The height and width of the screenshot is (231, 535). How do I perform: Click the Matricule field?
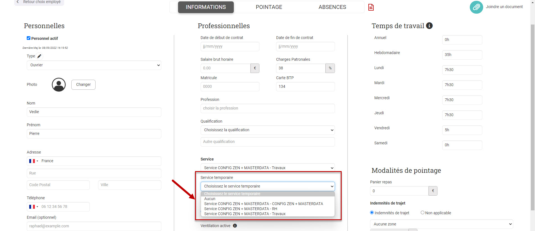230,87
